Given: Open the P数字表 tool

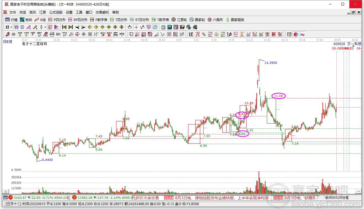Looking at the screenshot, I should point(99,20).
